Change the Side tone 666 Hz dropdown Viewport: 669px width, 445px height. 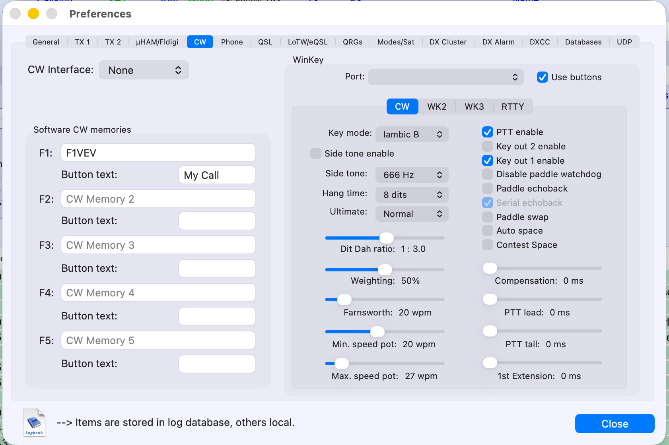412,175
